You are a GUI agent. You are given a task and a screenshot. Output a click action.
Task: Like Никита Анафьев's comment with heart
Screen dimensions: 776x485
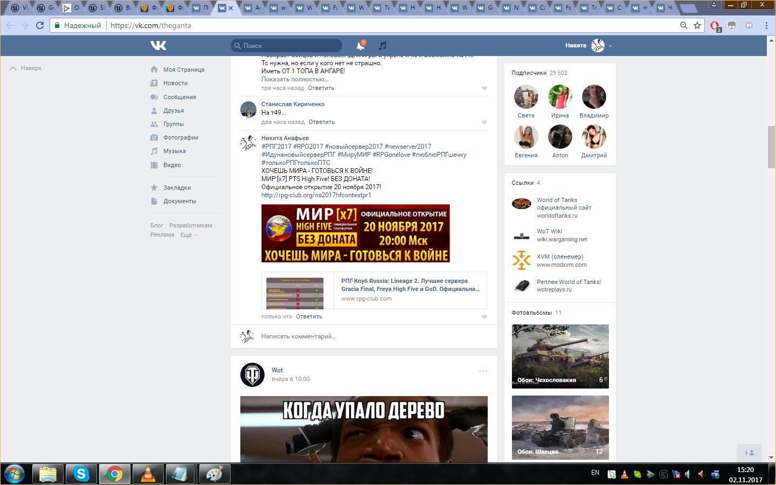coord(484,317)
